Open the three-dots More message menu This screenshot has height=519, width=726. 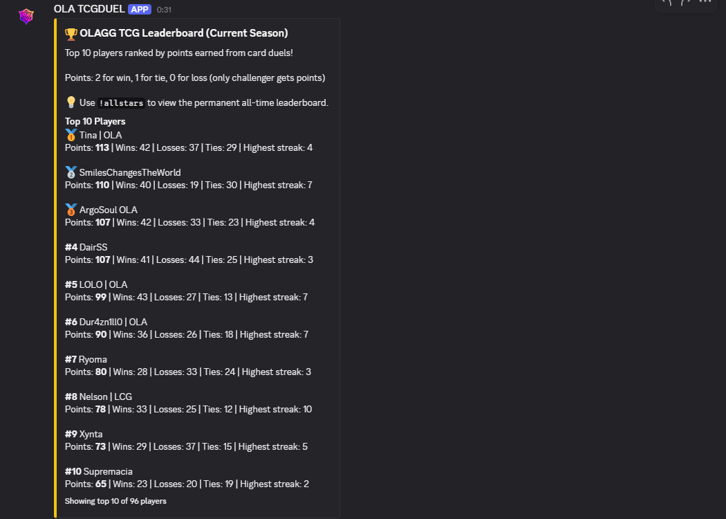[x=705, y=2]
